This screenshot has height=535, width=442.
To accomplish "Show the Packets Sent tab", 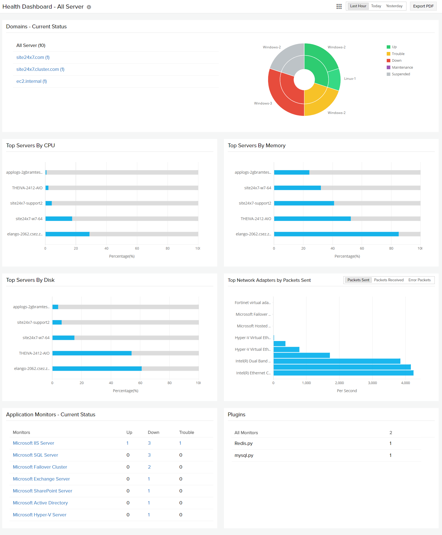I will (358, 280).
